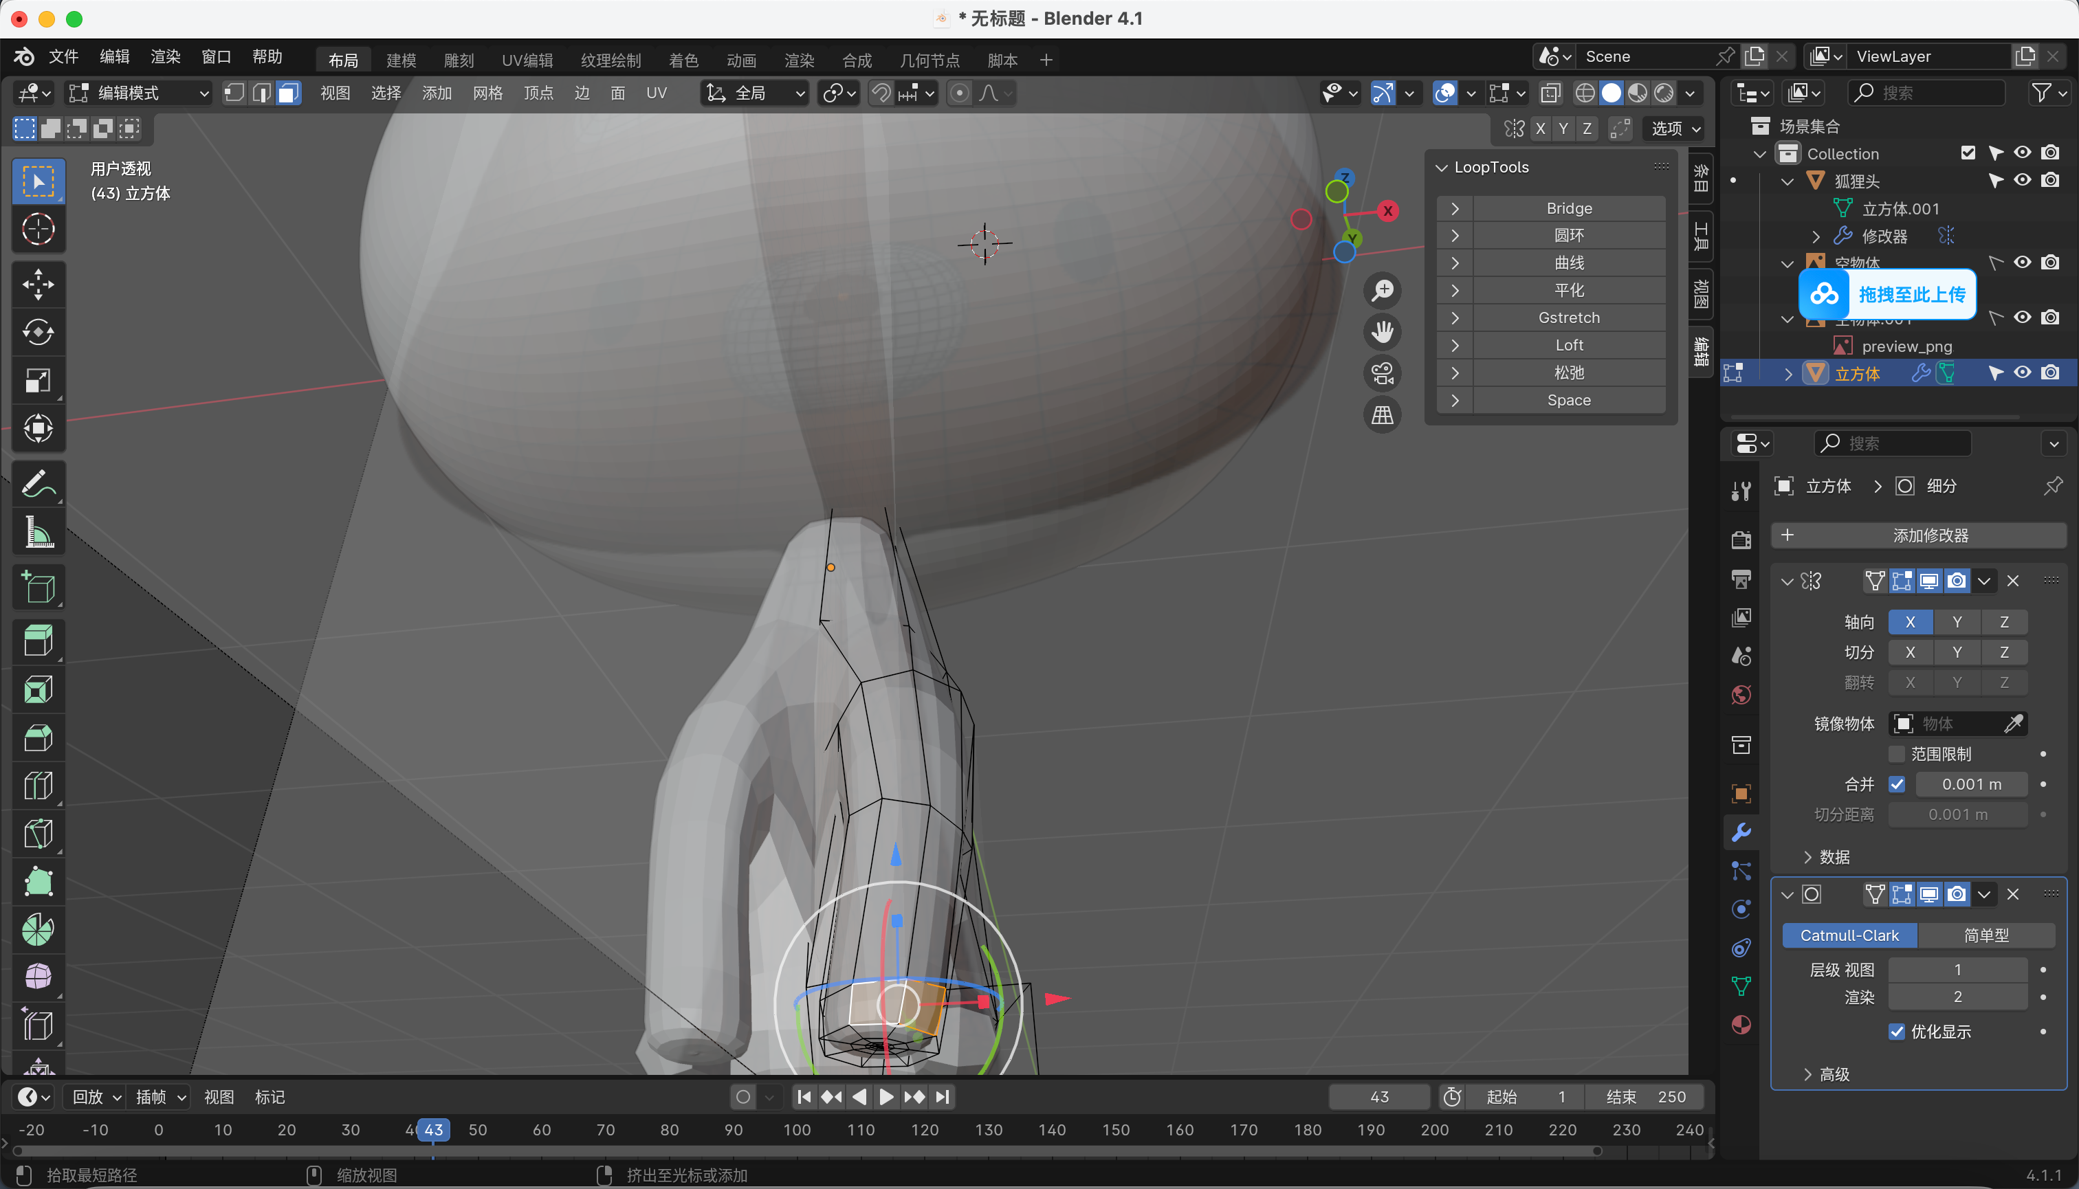2079x1189 pixels.
Task: Toggle the 合并 merge checkbox
Action: coord(1897,784)
